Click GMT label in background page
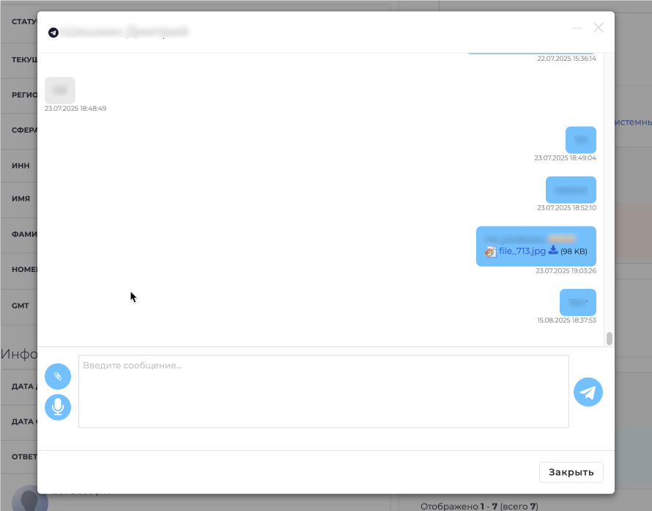The image size is (652, 511). point(21,306)
